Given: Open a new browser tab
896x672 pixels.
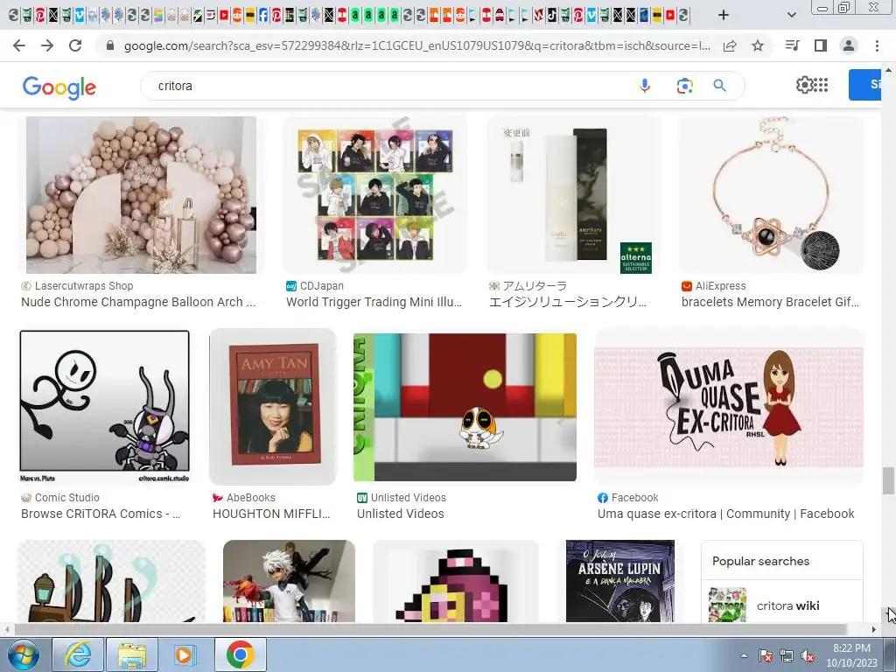Looking at the screenshot, I should pyautogui.click(x=724, y=16).
